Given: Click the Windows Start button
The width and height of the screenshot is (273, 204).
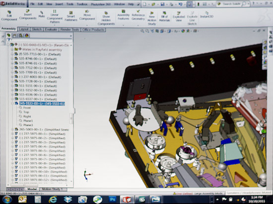Looking at the screenshot, I should 7,200.
